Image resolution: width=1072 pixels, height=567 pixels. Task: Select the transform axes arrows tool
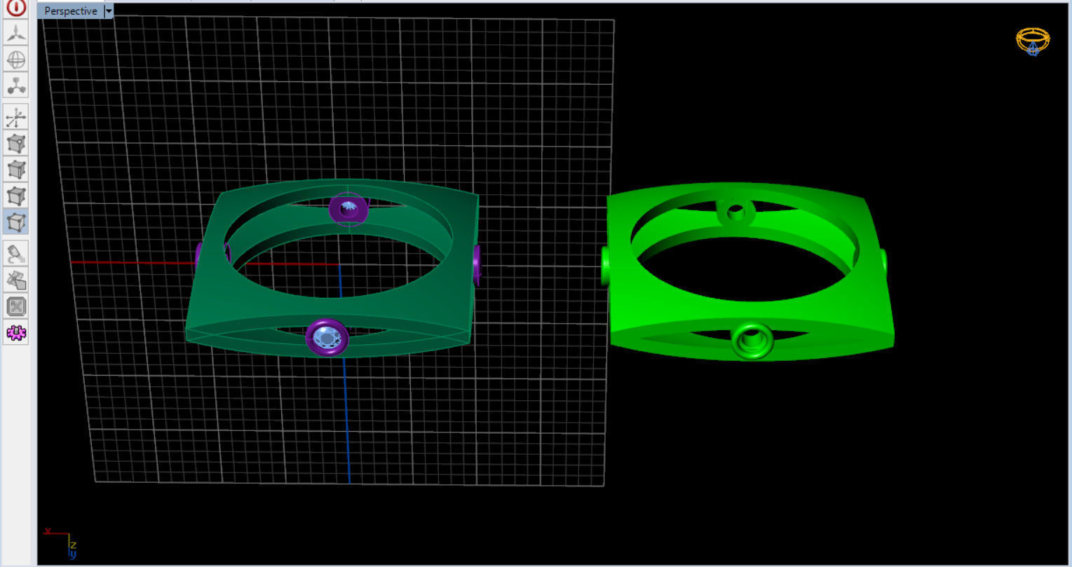[16, 118]
